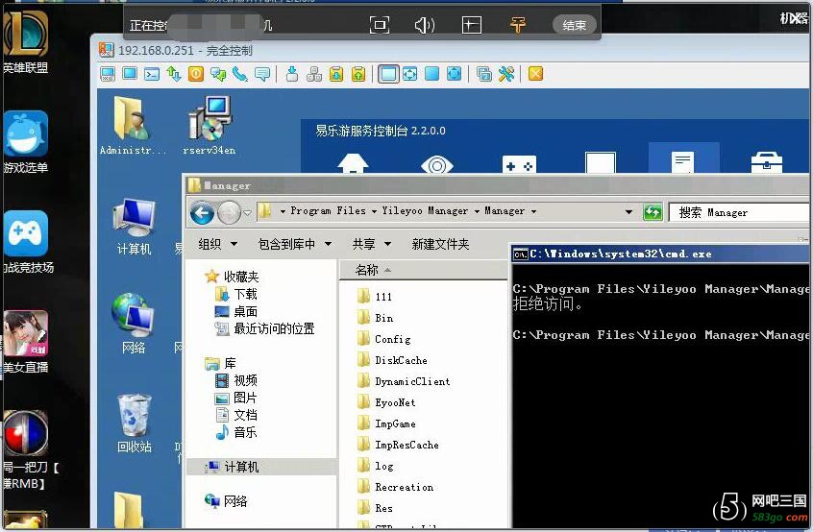Select 视频 library in sidebar

click(236, 380)
